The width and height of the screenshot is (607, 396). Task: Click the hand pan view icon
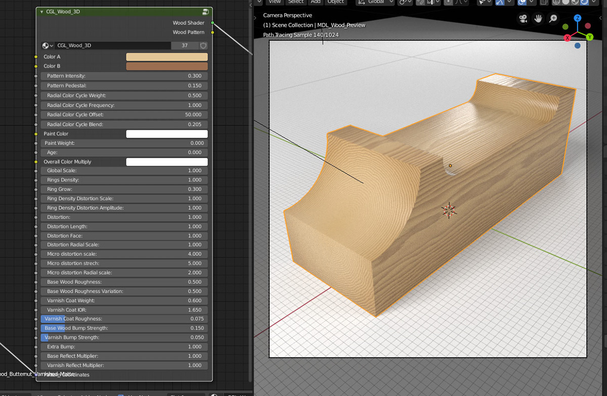[539, 19]
